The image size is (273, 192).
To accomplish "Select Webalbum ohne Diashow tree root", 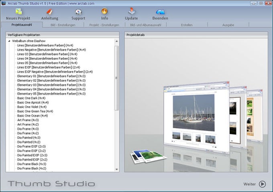I will [x=29, y=41].
